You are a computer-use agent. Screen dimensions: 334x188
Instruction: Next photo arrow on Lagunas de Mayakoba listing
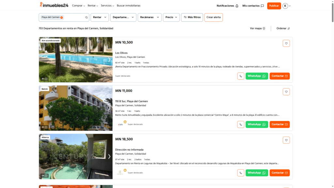coord(109,156)
